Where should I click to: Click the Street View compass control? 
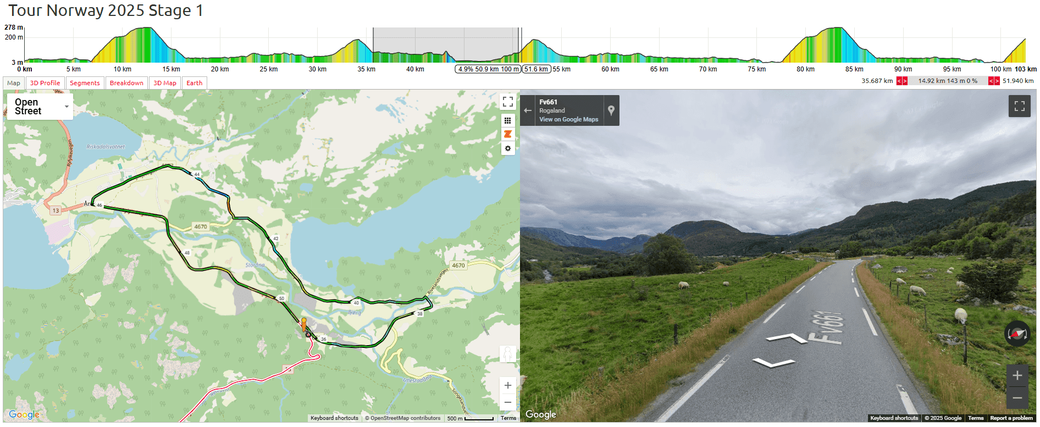pyautogui.click(x=1017, y=334)
